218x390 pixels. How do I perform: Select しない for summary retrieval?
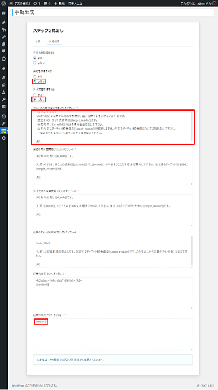pyautogui.click(x=35, y=81)
